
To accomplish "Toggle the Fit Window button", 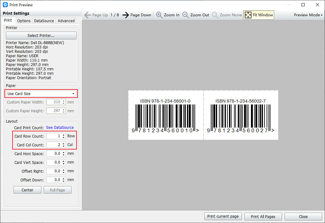I will [258, 15].
